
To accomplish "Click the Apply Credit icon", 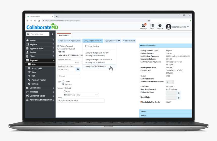I will click(x=29, y=68).
